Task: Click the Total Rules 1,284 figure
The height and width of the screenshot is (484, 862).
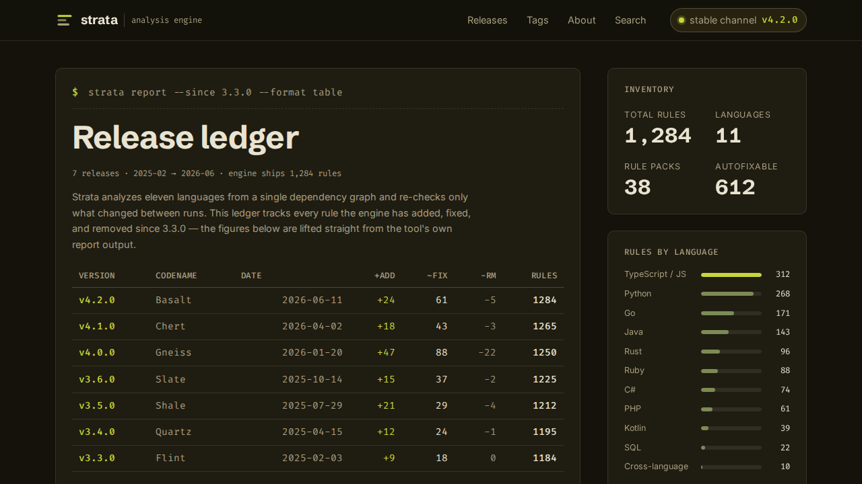Action: (x=658, y=136)
